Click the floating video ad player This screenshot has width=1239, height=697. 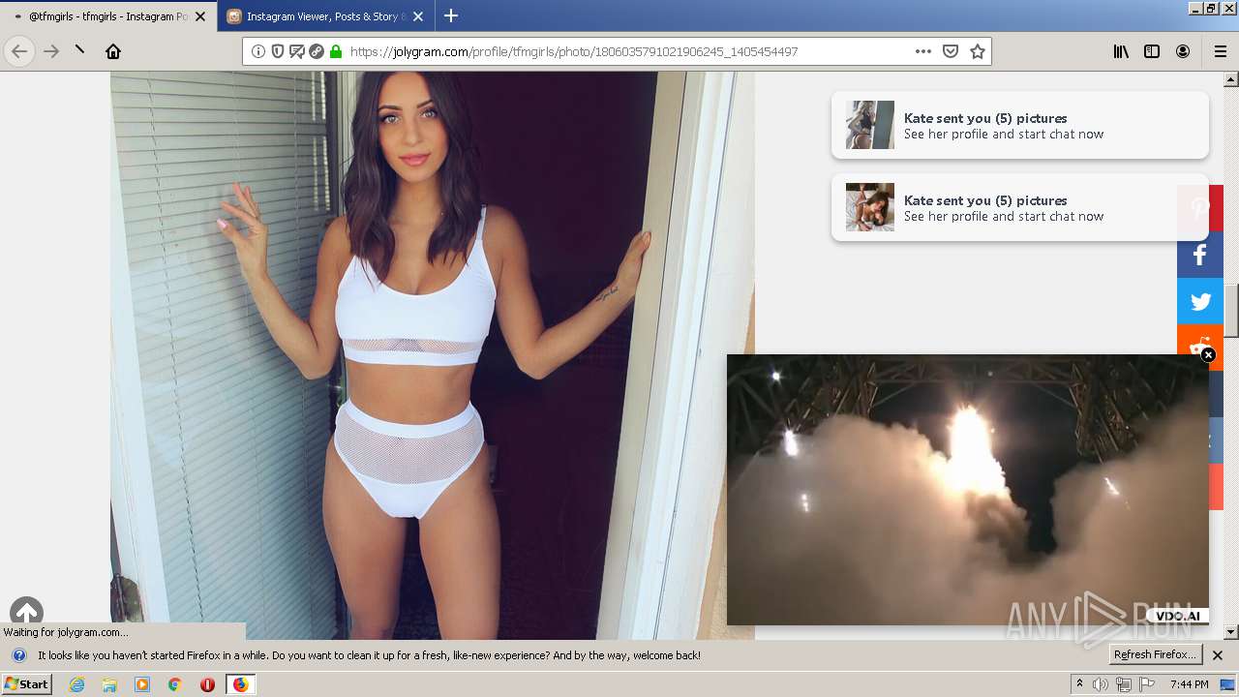point(968,490)
